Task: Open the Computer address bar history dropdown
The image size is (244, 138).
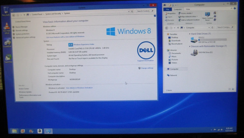Action: (x=209, y=28)
